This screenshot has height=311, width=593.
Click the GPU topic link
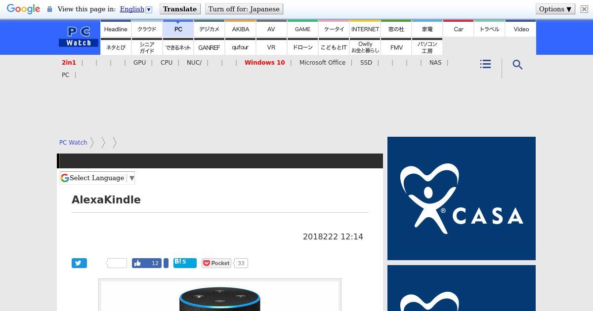click(x=139, y=63)
